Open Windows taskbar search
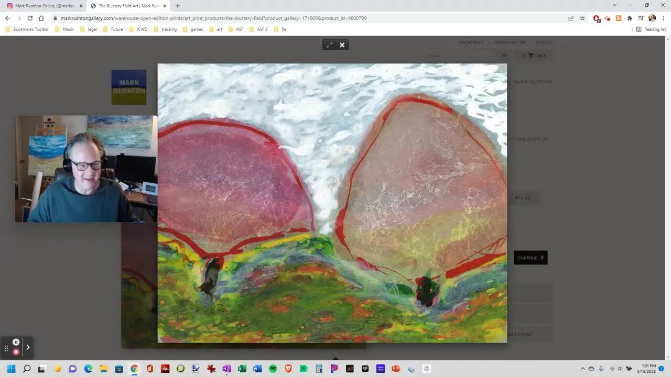Screen dimensions: 671x377 27,369
